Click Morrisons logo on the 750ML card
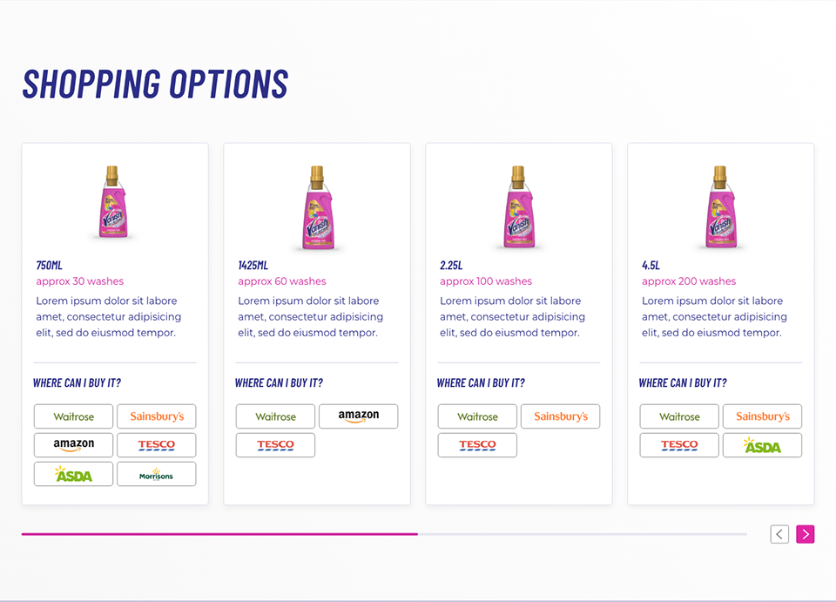Image resolution: width=836 pixels, height=602 pixels. click(x=157, y=474)
